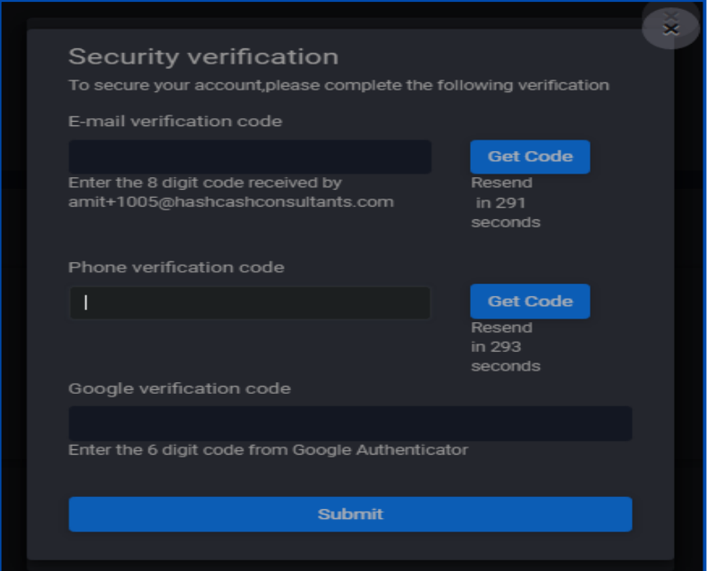Focus the Phone verification code field

tap(250, 303)
